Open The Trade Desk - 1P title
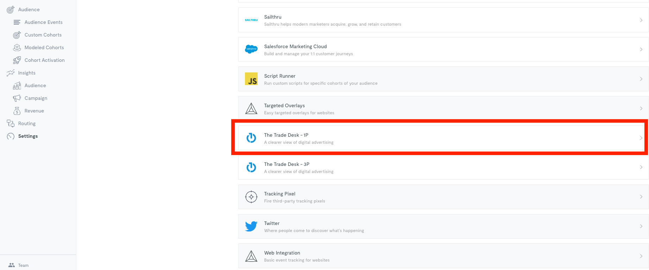Viewport: 649px width, 270px height. pyautogui.click(x=286, y=135)
